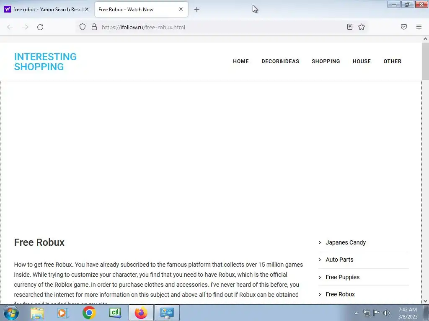Screen dimensions: 429x321
Task: Click the page scrollbar up arrow
Action: 425,39
